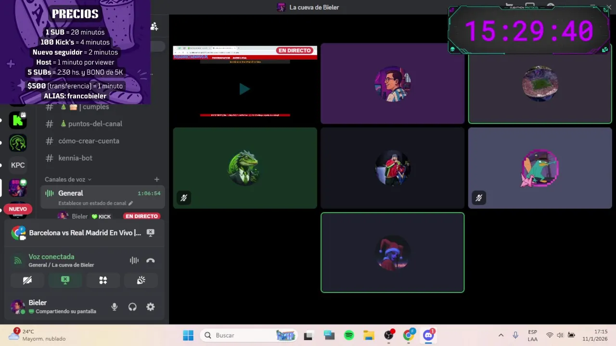Click the subathon countdown timer
The image size is (616, 346).
click(x=529, y=30)
